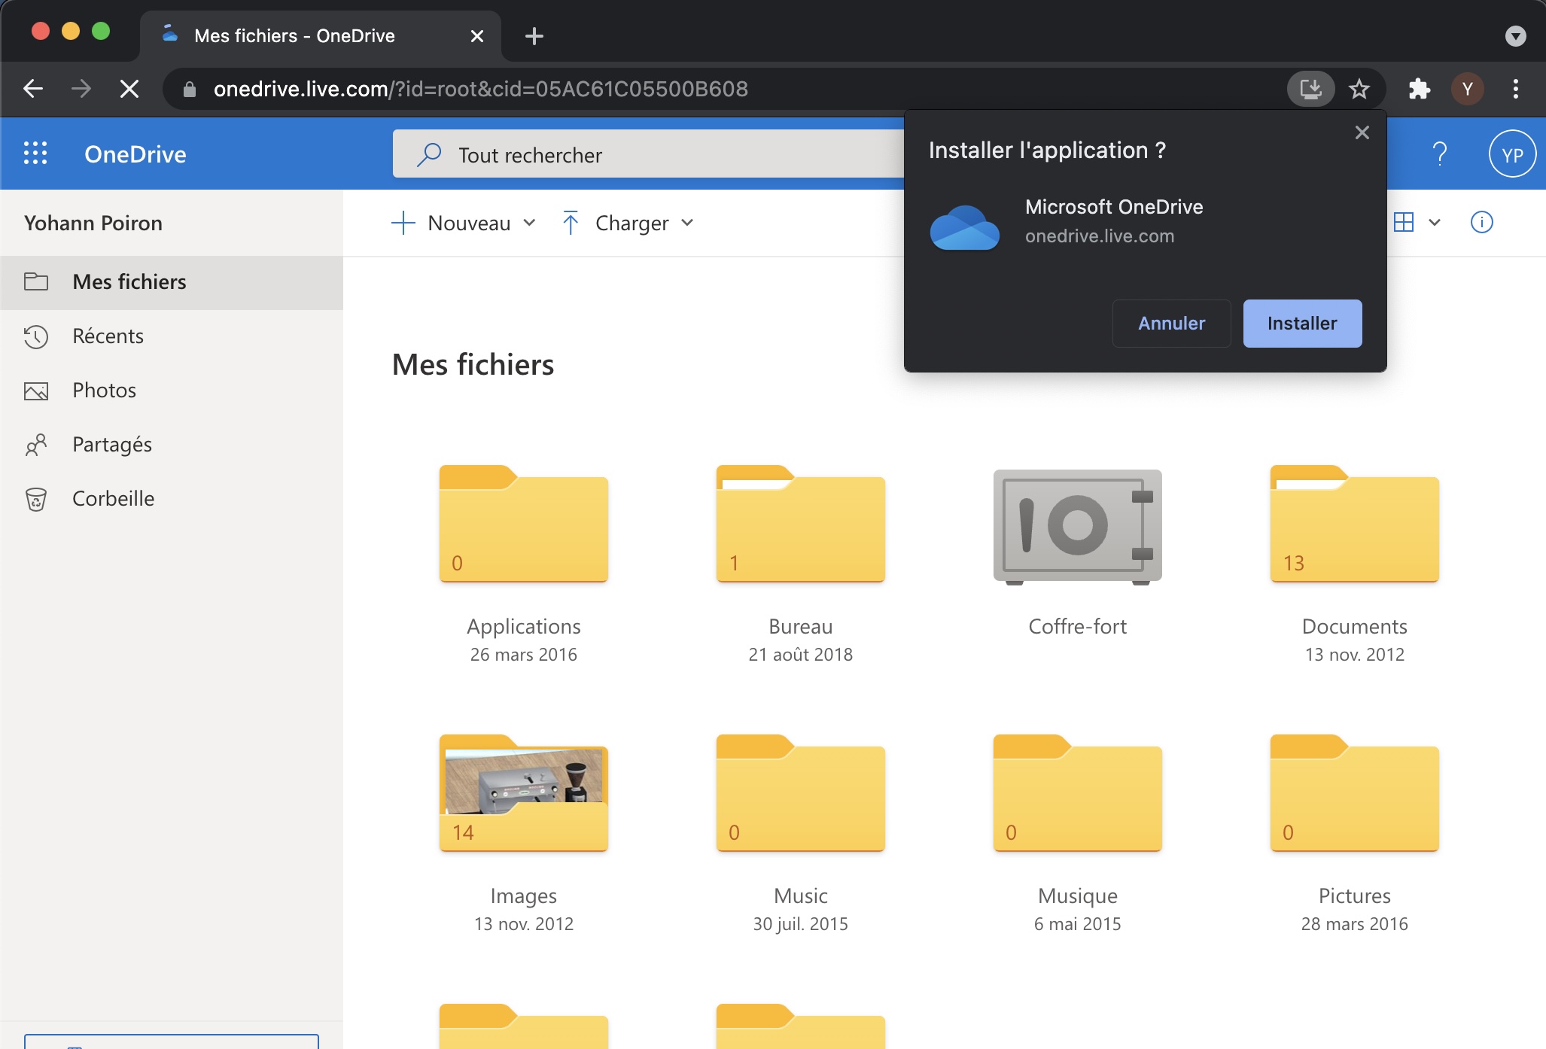Switch to the Mes fichiers section
The image size is (1546, 1049).
click(x=129, y=281)
